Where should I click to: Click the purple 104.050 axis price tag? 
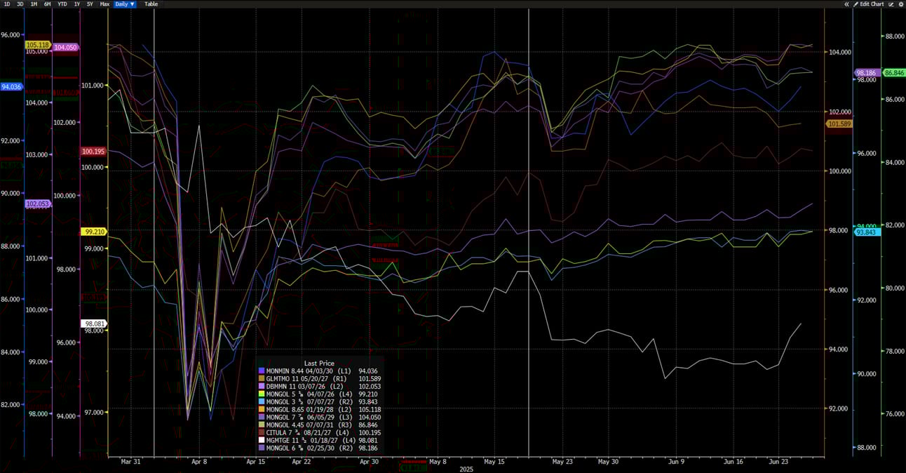pos(65,48)
